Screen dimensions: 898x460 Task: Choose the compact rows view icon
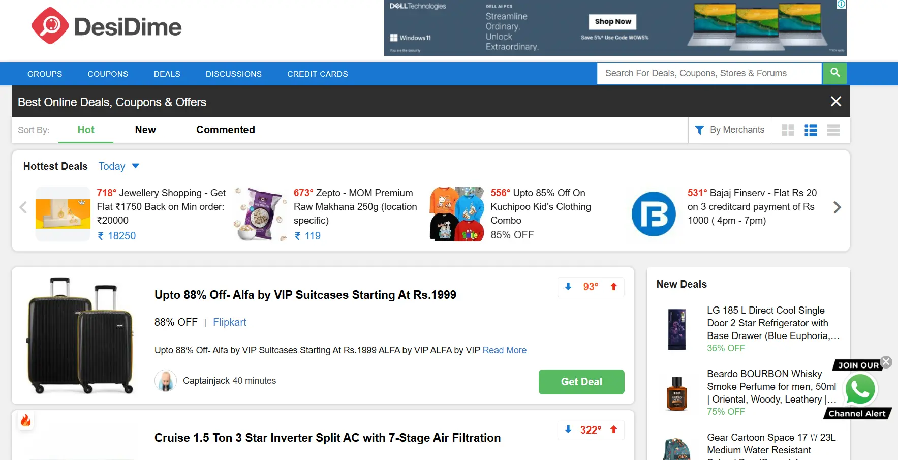pyautogui.click(x=833, y=130)
